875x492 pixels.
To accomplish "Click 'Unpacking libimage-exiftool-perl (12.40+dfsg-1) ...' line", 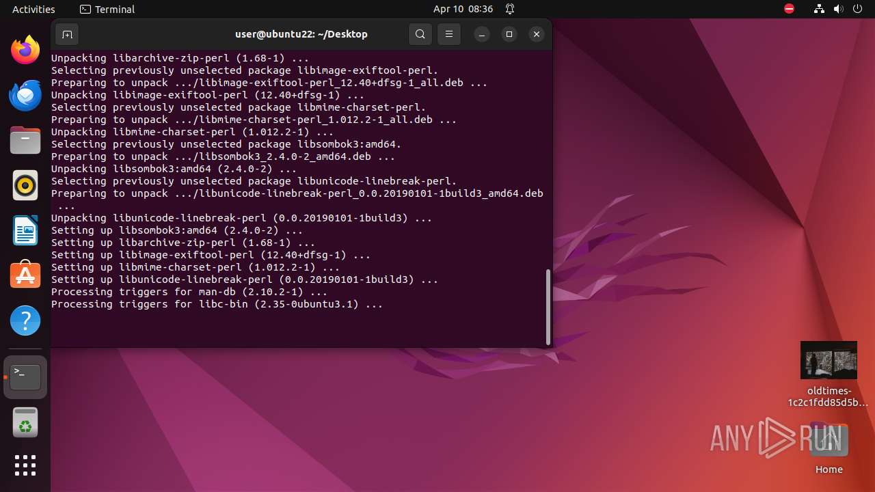I will pos(208,95).
